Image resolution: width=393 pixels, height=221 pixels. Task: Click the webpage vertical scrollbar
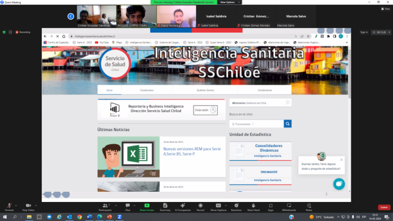tap(350, 73)
